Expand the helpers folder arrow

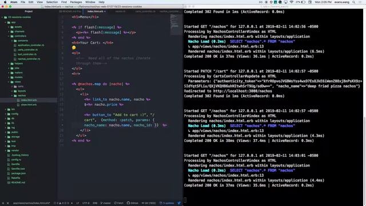(9, 64)
